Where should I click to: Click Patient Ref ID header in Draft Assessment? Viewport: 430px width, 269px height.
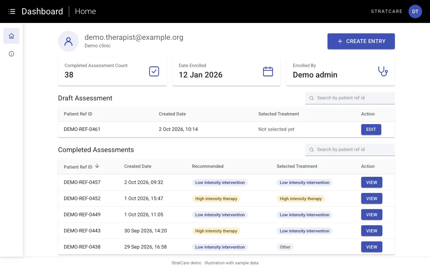(x=78, y=114)
